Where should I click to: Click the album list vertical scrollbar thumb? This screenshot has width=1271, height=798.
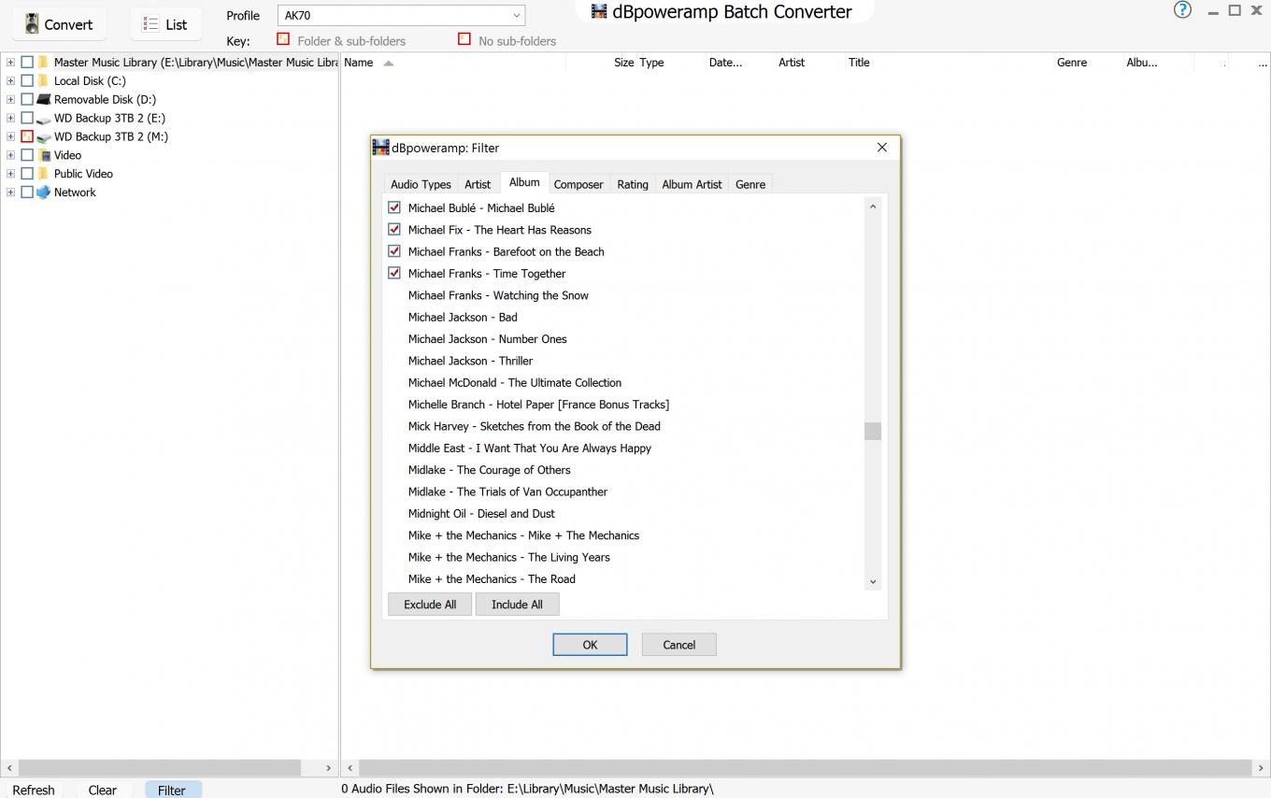pyautogui.click(x=873, y=431)
